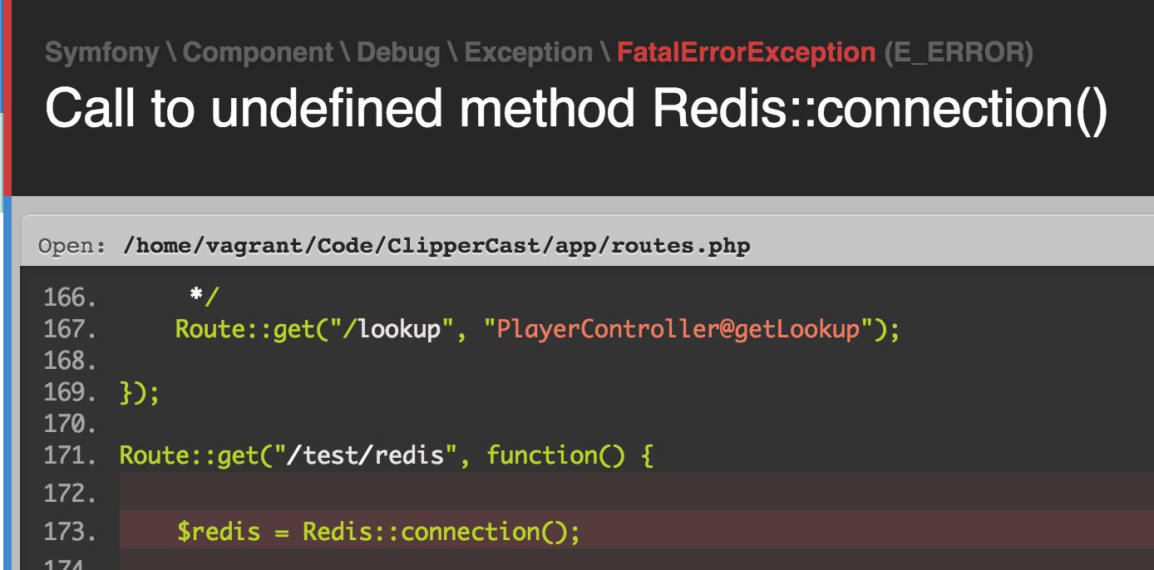The image size is (1154, 570).
Task: Click the routes.php file path
Action: point(436,246)
